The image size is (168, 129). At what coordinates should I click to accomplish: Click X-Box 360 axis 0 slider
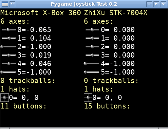click(9, 30)
